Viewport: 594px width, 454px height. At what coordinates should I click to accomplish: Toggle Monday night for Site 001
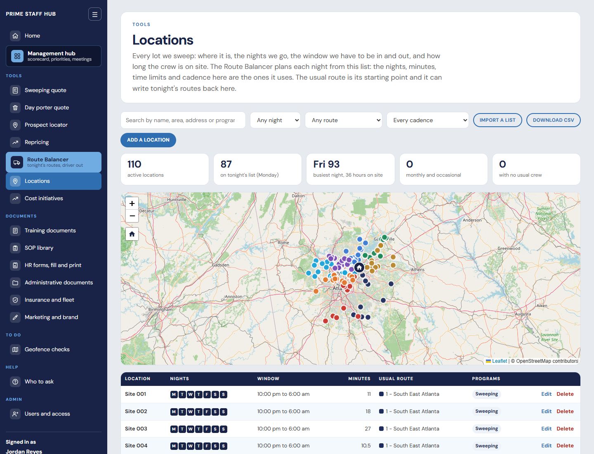tap(174, 395)
